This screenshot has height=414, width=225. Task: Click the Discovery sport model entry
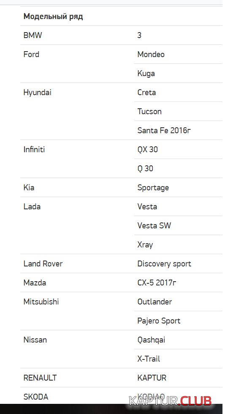pyautogui.click(x=164, y=264)
